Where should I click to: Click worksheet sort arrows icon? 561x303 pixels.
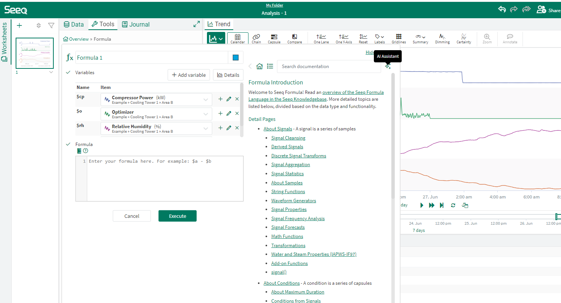[38, 25]
